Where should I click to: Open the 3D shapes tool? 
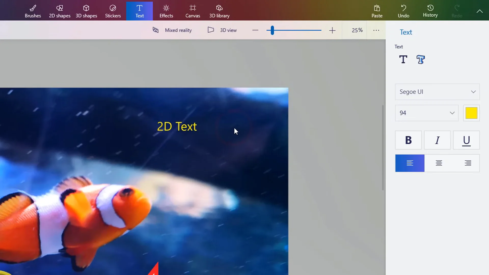(86, 11)
